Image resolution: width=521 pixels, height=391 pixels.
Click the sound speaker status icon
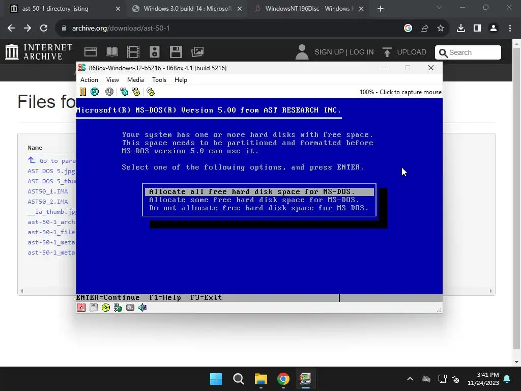tap(142, 308)
